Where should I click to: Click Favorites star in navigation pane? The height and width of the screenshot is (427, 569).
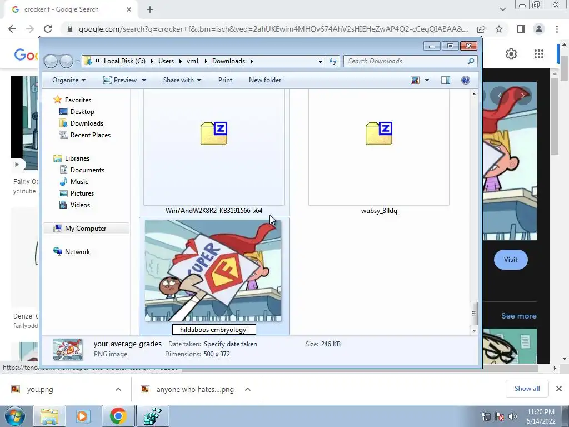pyautogui.click(x=57, y=100)
